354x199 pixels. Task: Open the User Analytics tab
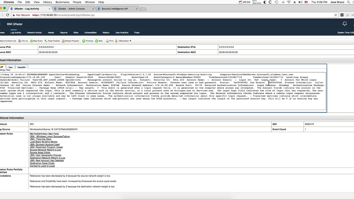tap(122, 33)
